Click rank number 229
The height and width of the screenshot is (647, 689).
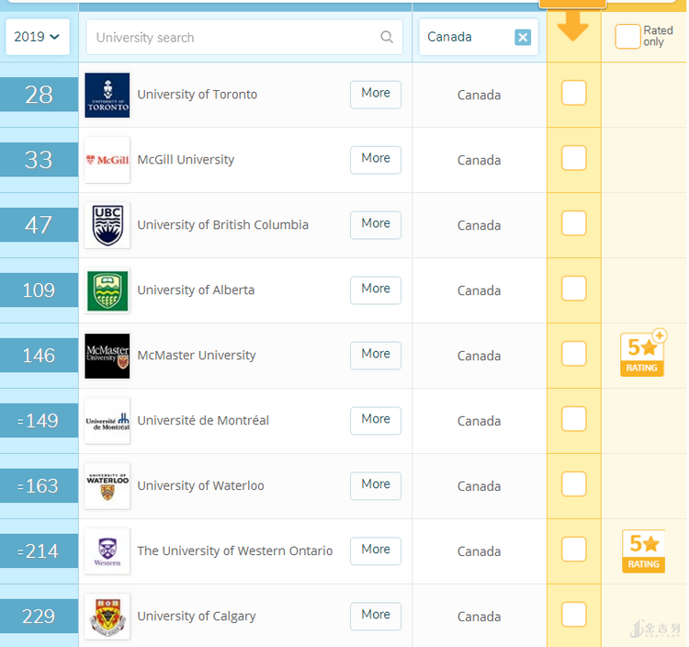click(39, 617)
